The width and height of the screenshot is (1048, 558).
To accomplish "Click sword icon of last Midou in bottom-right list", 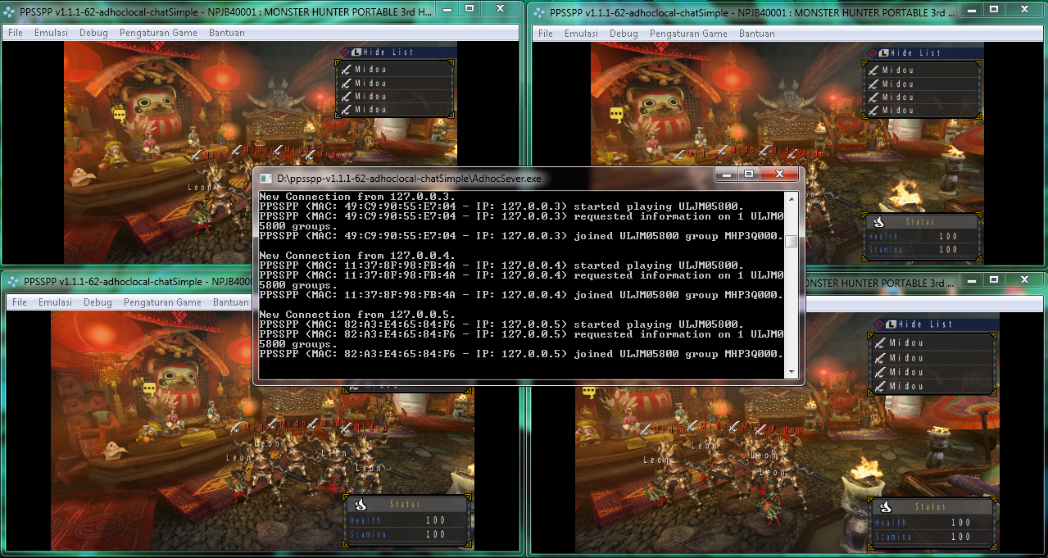I will click(881, 386).
